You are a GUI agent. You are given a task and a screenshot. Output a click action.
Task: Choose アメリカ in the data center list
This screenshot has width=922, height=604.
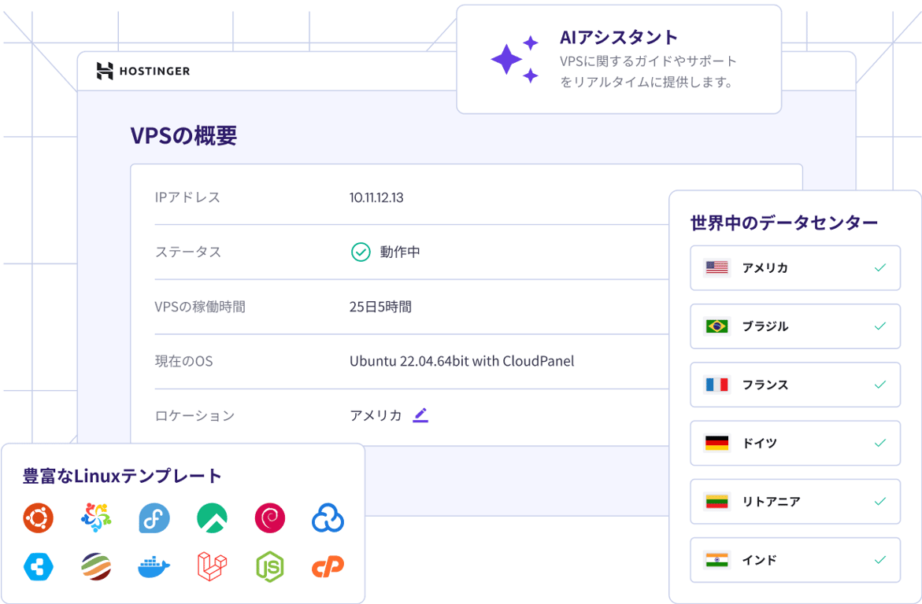795,268
